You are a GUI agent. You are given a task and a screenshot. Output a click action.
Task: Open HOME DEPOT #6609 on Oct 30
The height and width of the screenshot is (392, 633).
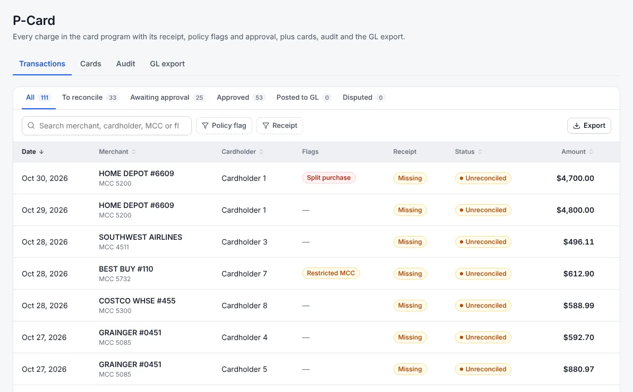136,173
